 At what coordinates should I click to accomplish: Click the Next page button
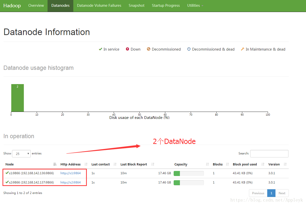click(x=282, y=193)
